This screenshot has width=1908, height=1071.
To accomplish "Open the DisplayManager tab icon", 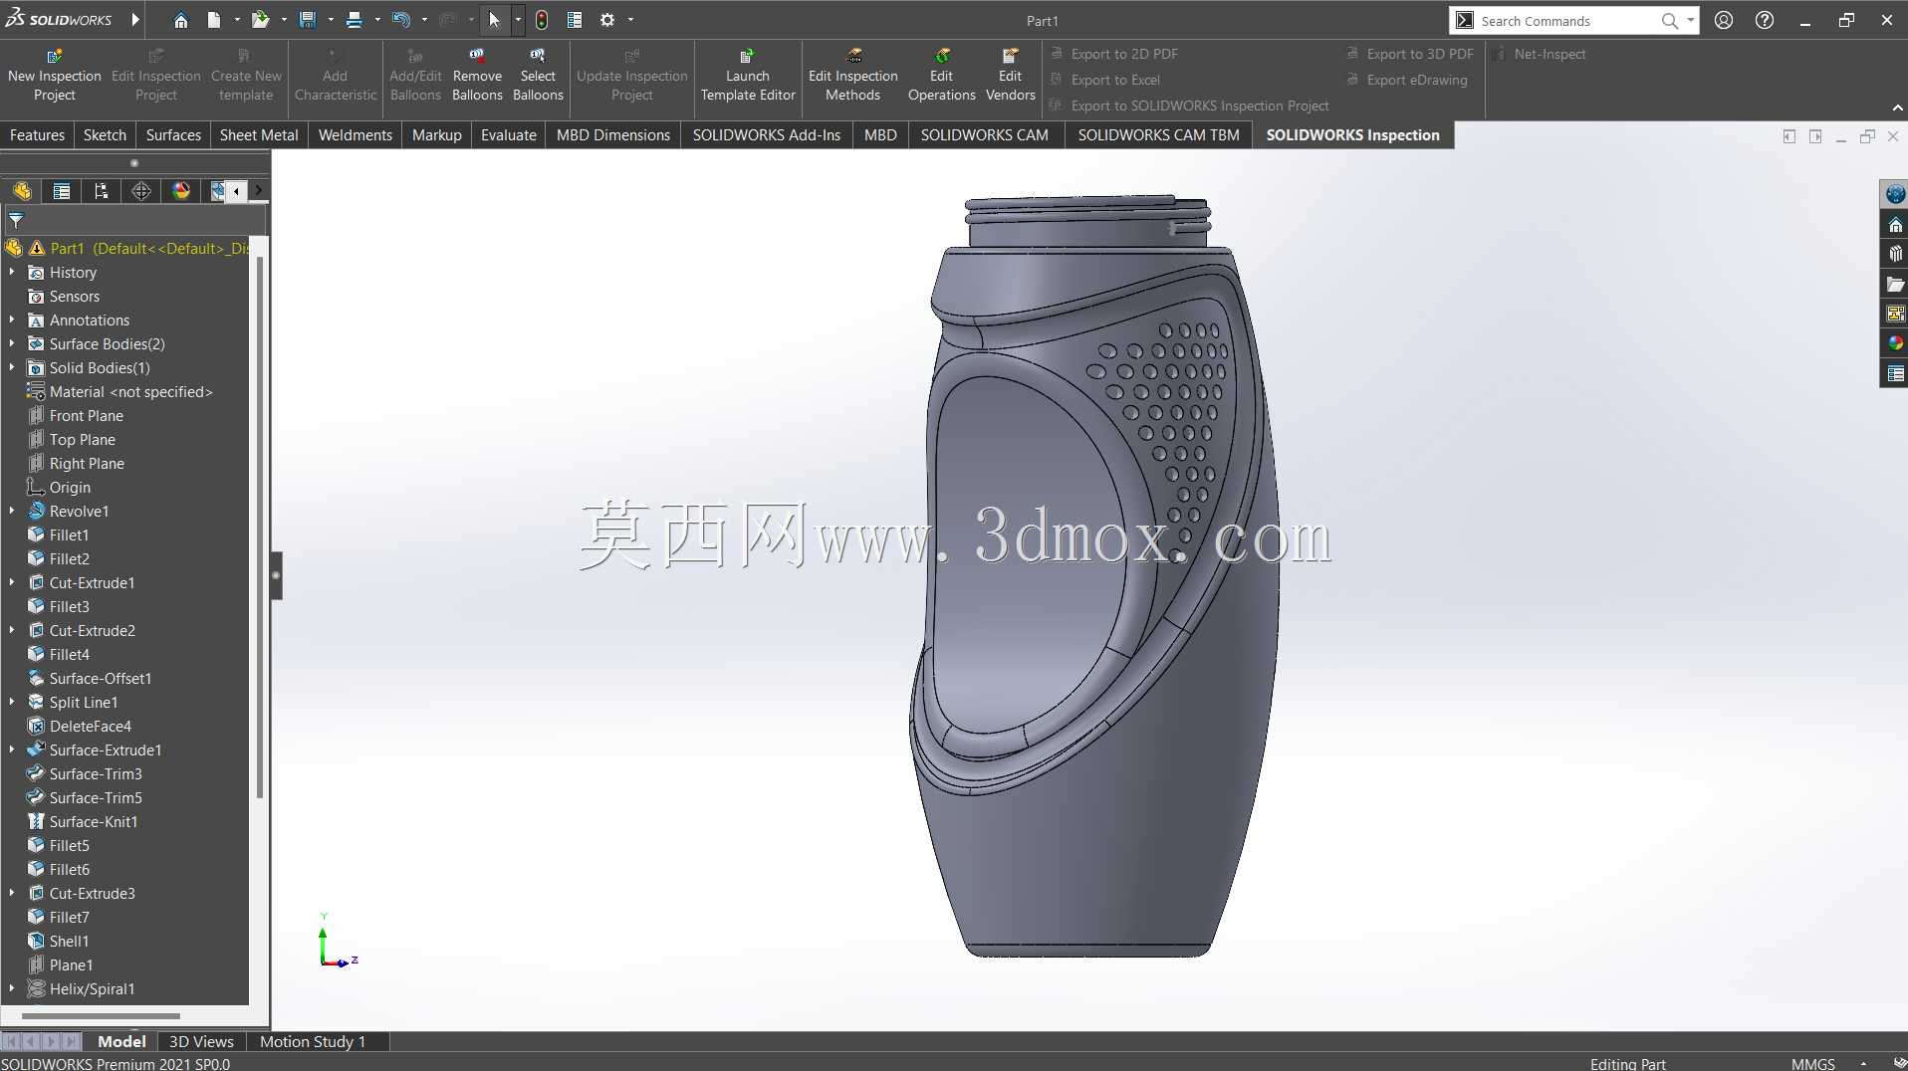I will [181, 191].
